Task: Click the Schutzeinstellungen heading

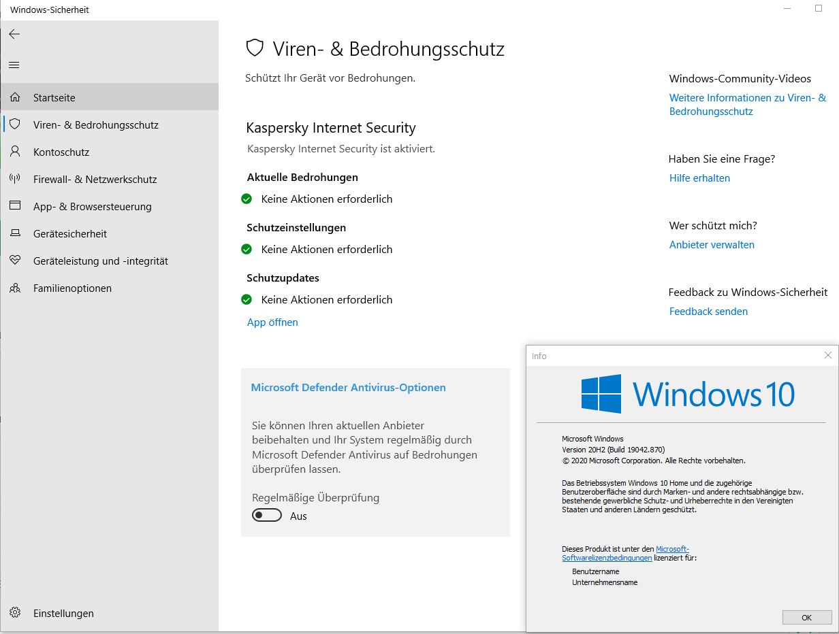Action: point(296,228)
